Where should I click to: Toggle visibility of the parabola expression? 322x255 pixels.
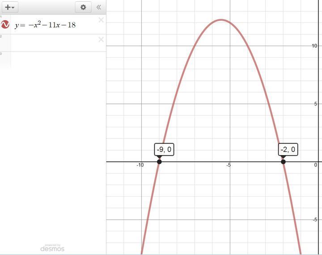5,25
